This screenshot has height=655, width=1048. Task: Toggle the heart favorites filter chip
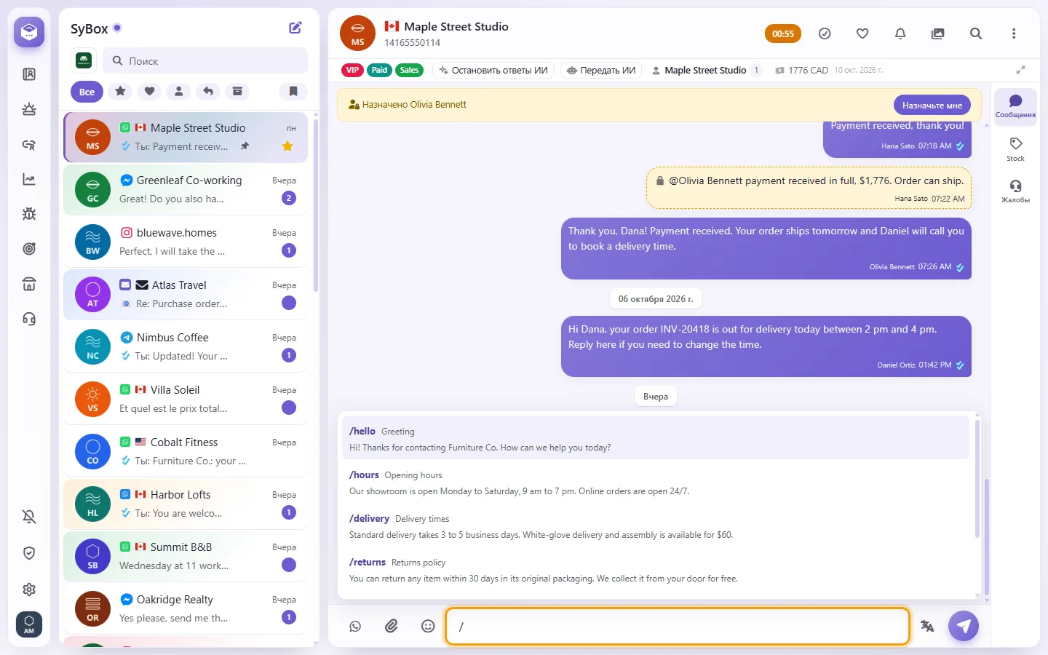[x=149, y=91]
